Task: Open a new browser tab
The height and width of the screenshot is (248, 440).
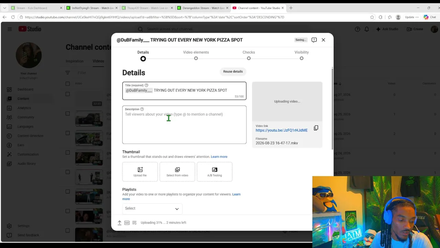Action: pyautogui.click(x=291, y=8)
